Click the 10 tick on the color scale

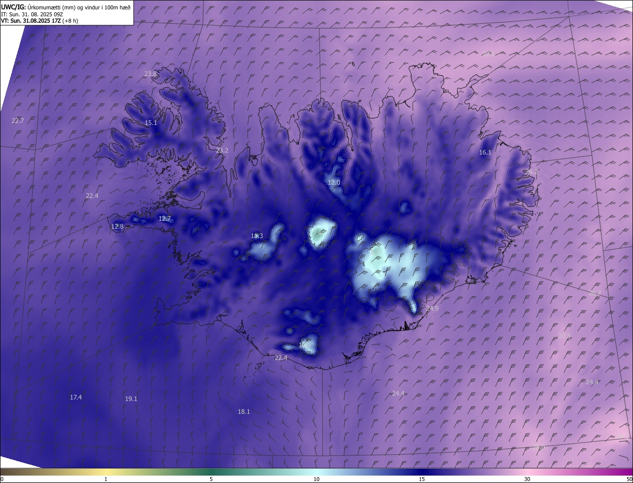click(x=316, y=479)
